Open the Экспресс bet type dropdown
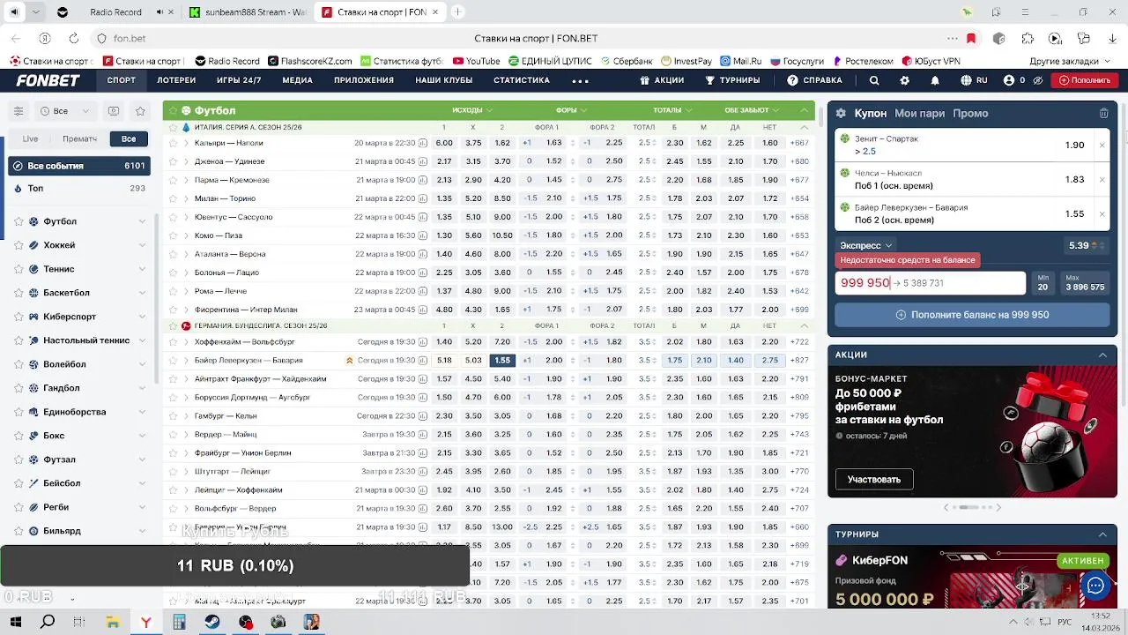 (866, 246)
